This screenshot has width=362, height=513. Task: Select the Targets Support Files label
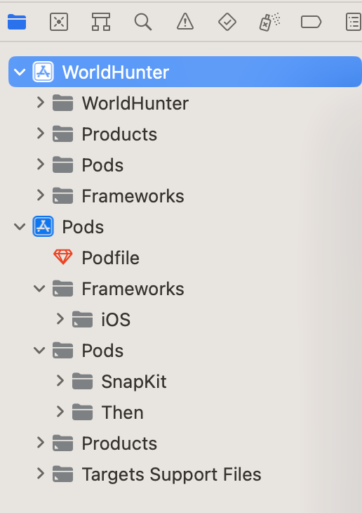171,474
